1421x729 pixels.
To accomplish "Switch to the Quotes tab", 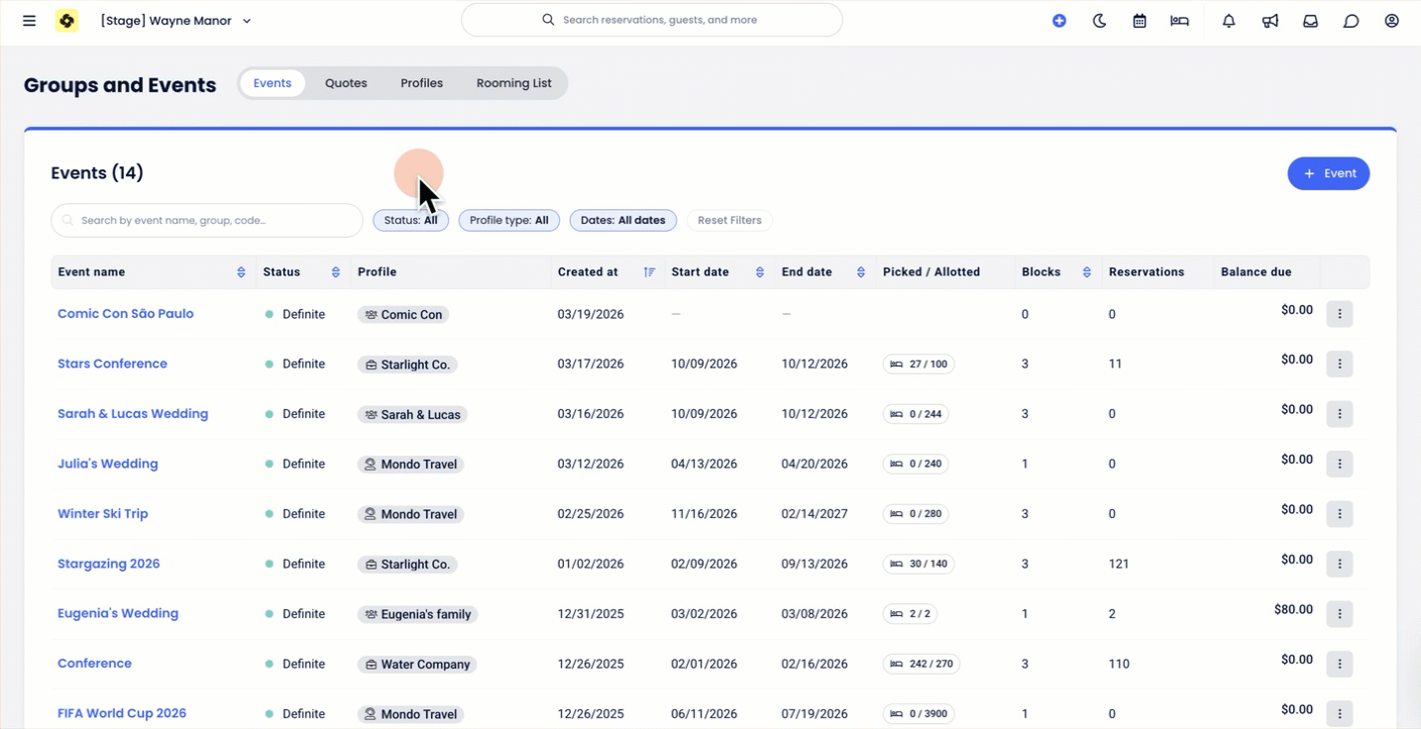I will pyautogui.click(x=346, y=83).
